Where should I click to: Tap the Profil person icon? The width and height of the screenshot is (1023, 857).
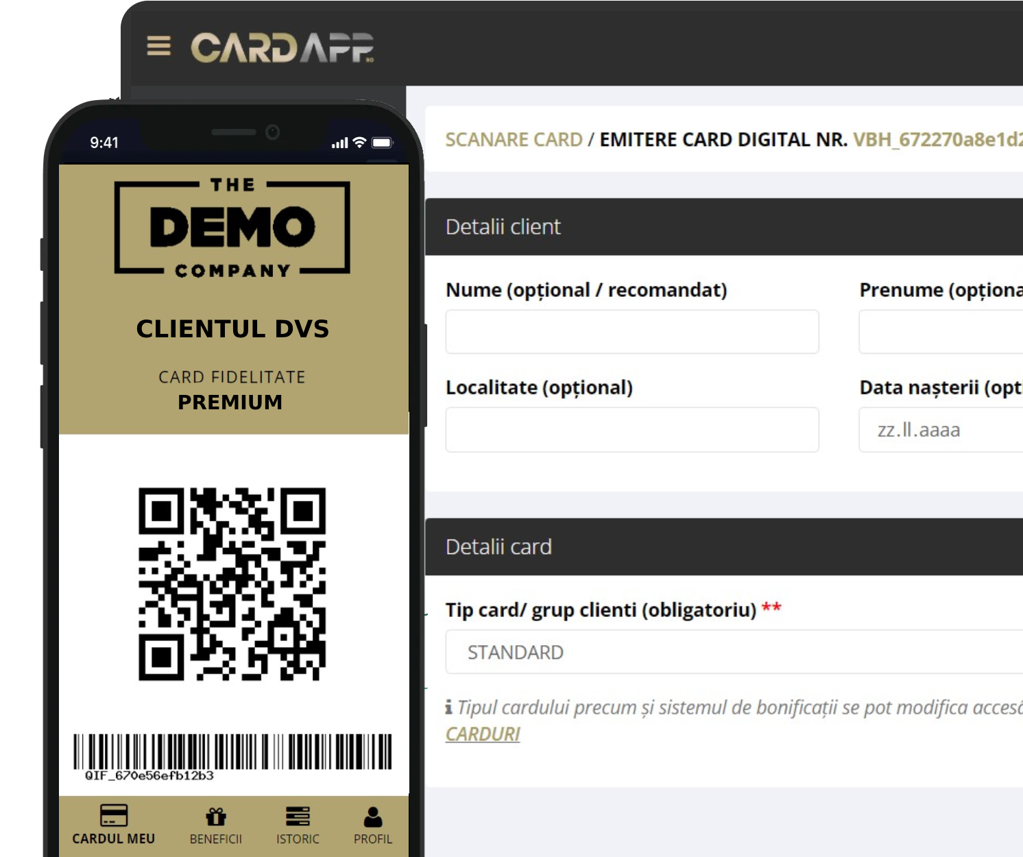[x=373, y=817]
